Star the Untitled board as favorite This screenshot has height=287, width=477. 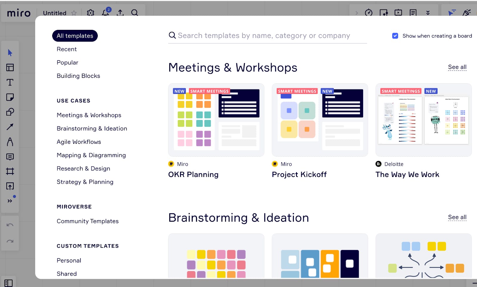point(74,13)
